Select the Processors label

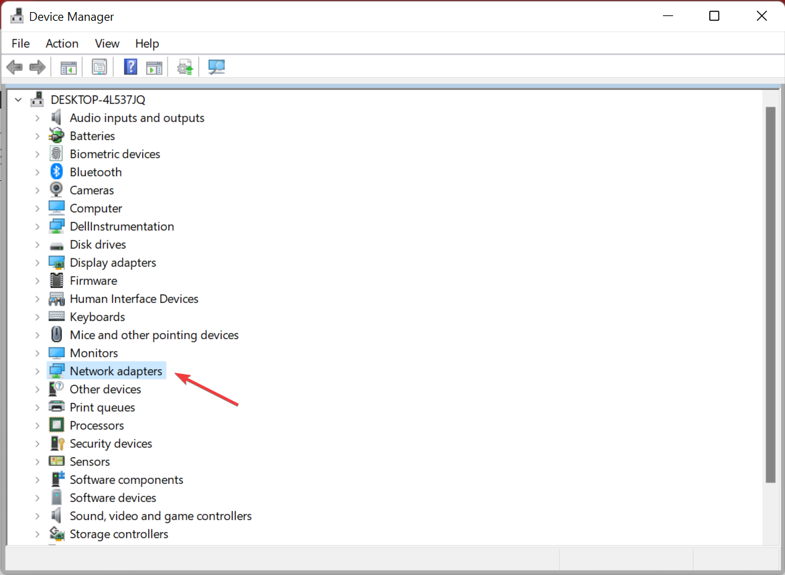[97, 426]
